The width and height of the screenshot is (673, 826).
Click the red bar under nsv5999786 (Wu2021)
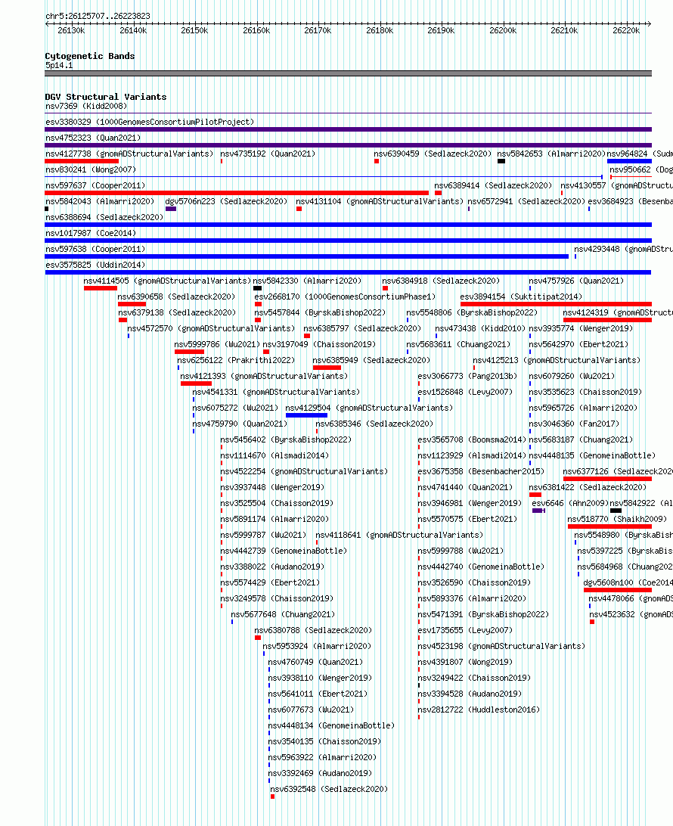(x=189, y=352)
